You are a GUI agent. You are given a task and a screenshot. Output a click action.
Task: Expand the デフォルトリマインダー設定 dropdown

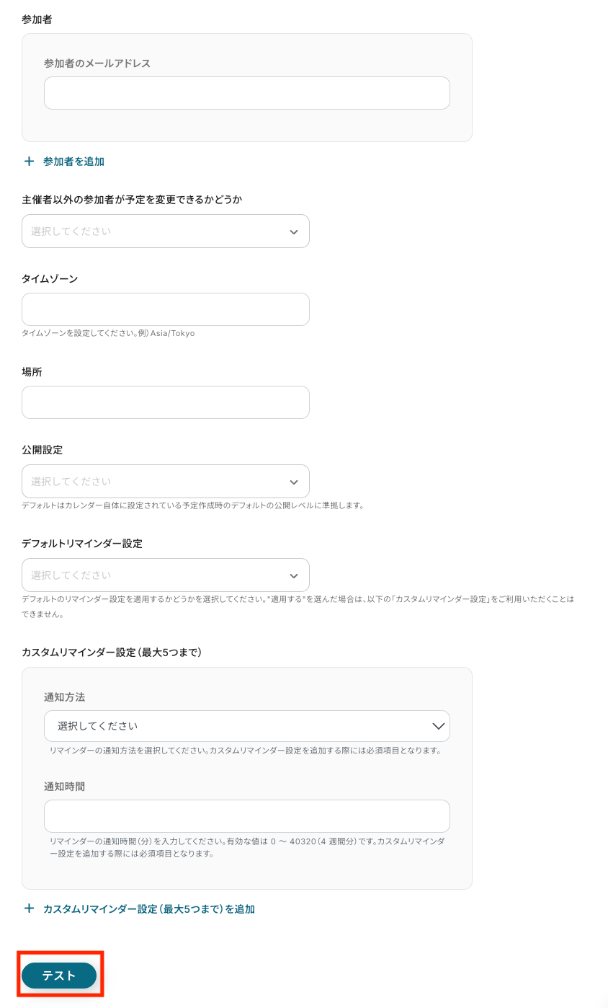pos(166,575)
